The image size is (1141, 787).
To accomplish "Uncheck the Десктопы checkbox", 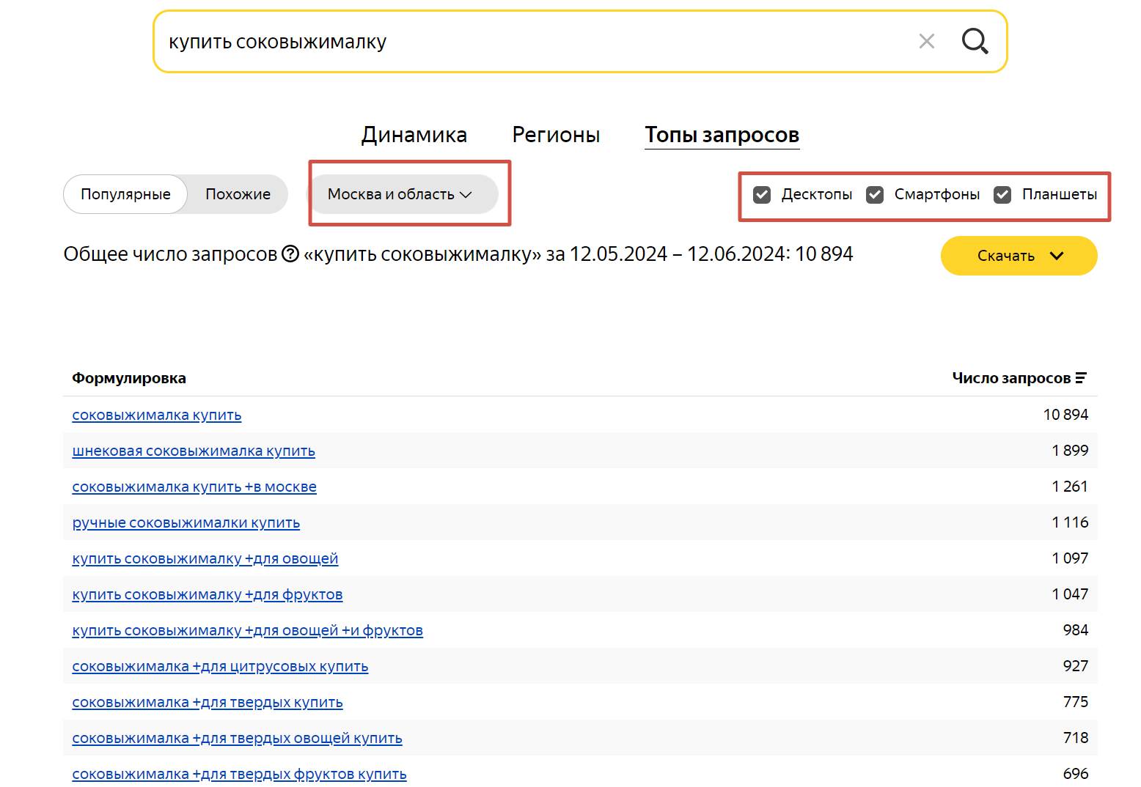I will (761, 194).
